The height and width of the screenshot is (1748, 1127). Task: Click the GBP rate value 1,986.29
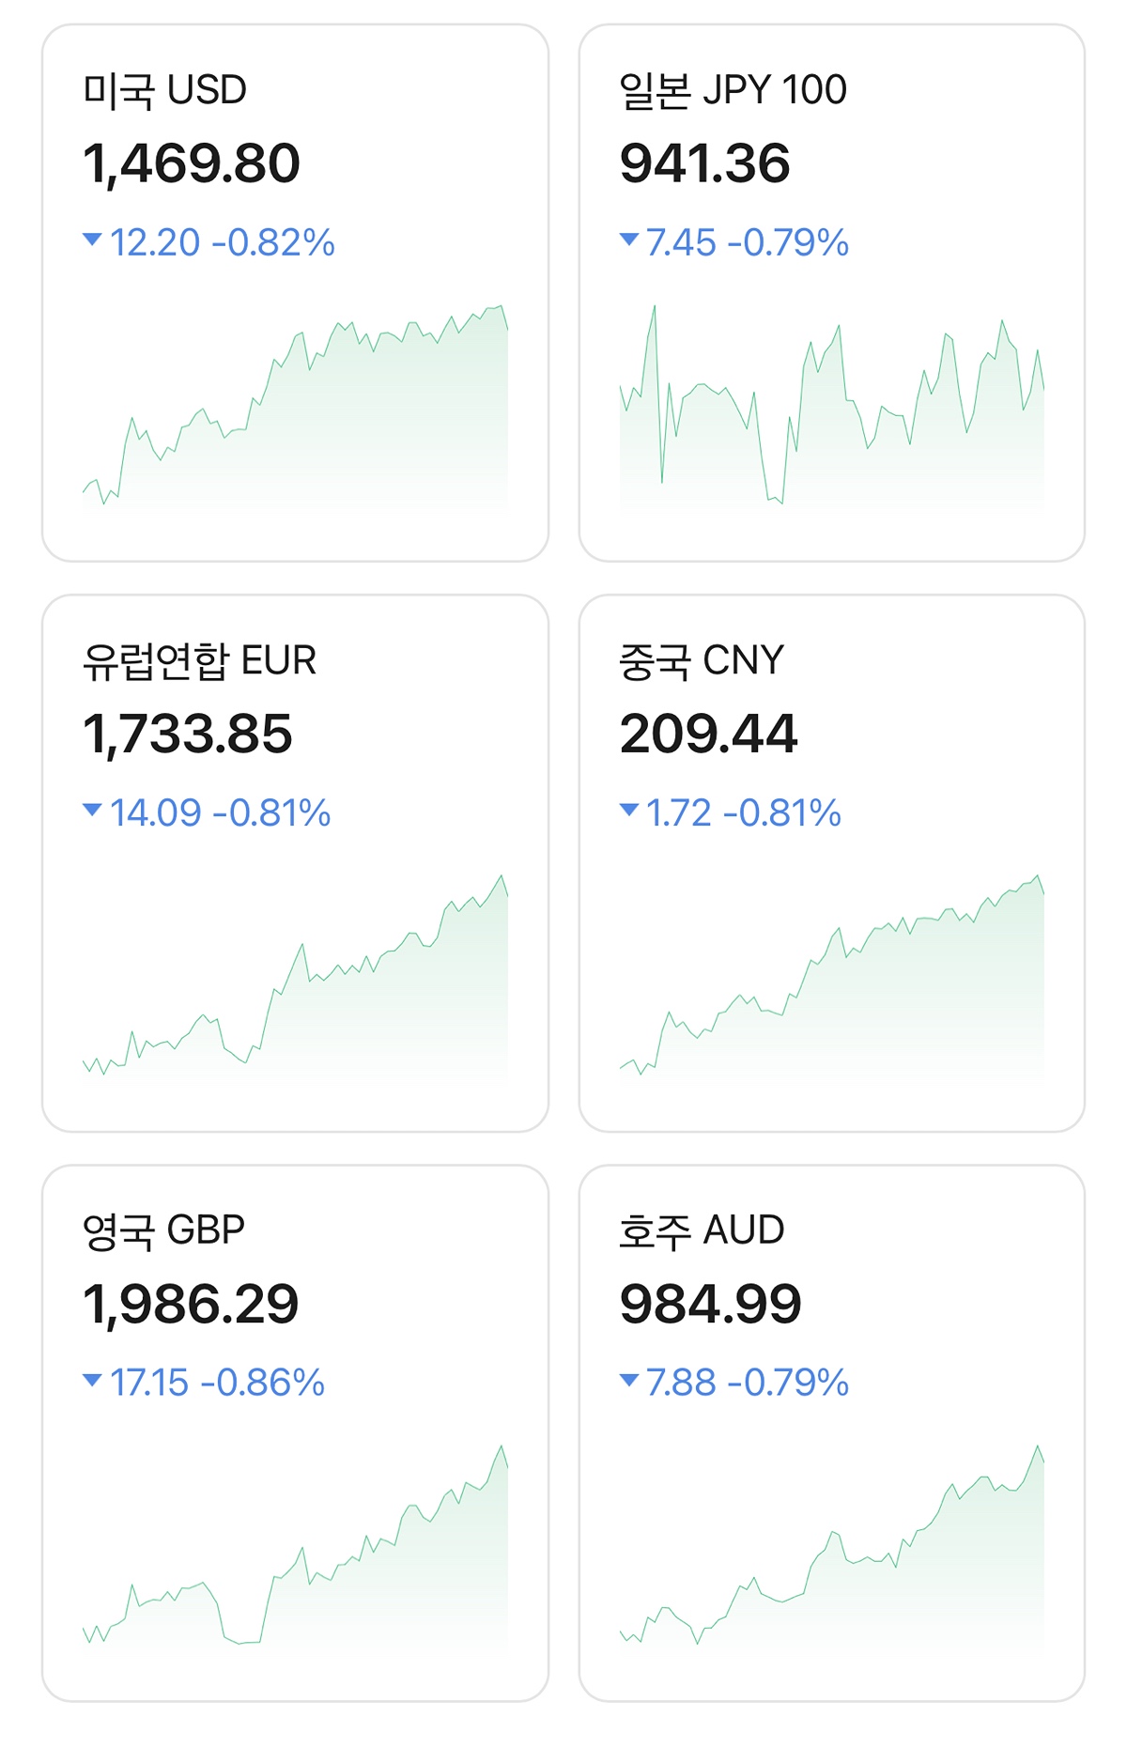click(x=191, y=1304)
